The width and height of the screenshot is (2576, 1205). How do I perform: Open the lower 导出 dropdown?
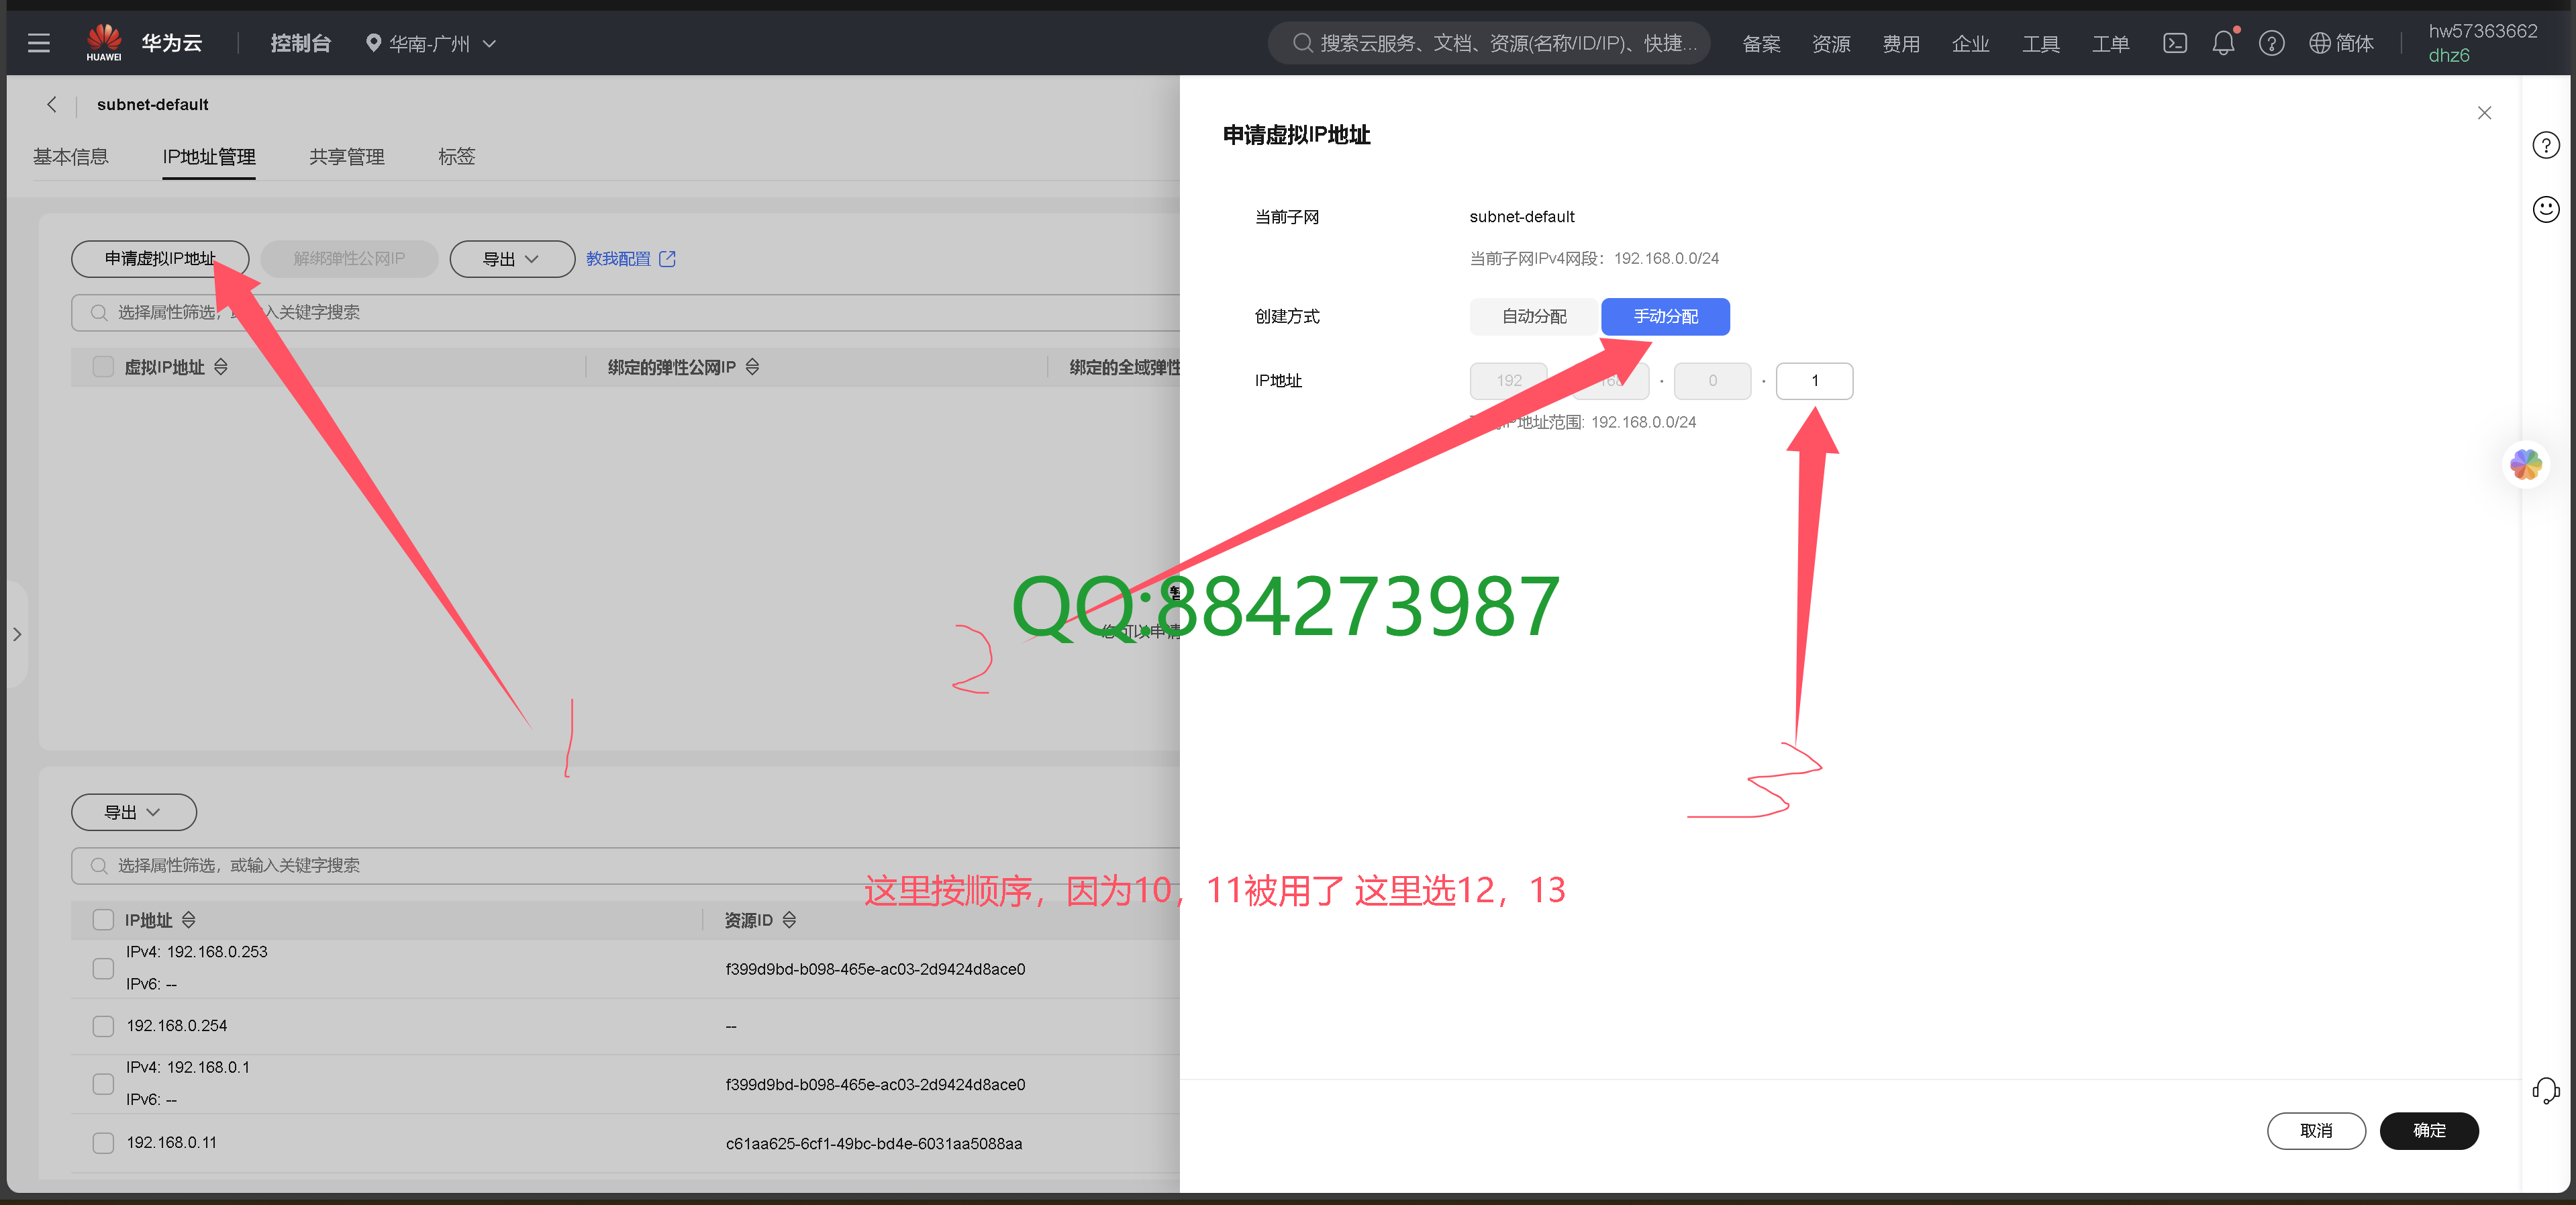coord(133,812)
